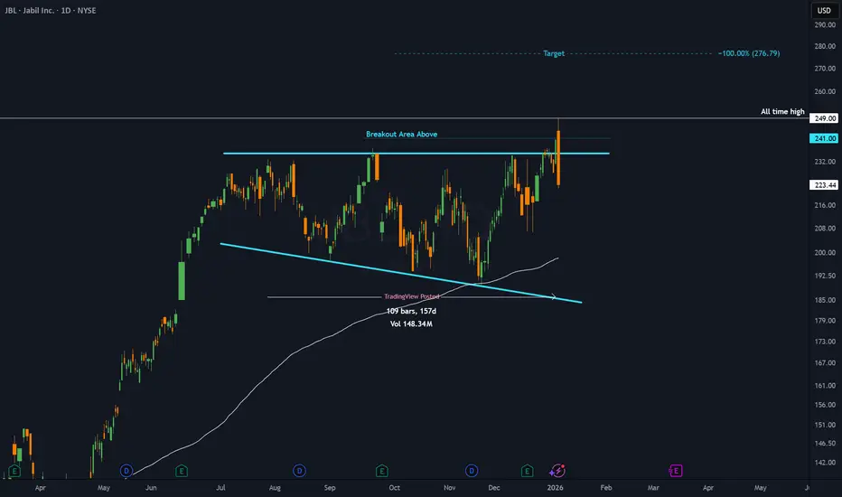Select the 'Breakout Area Above' annotation
This screenshot has width=842, height=497.
402,135
